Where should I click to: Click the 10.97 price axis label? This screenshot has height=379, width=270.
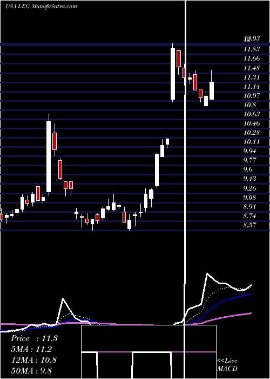[252, 96]
